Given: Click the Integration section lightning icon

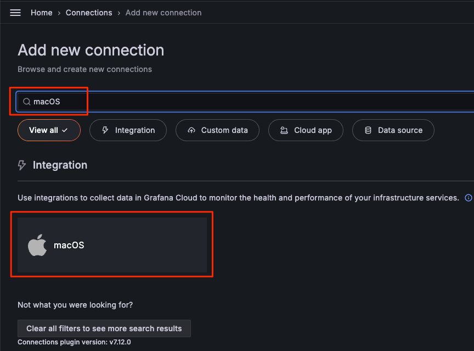Looking at the screenshot, I should click(22, 165).
